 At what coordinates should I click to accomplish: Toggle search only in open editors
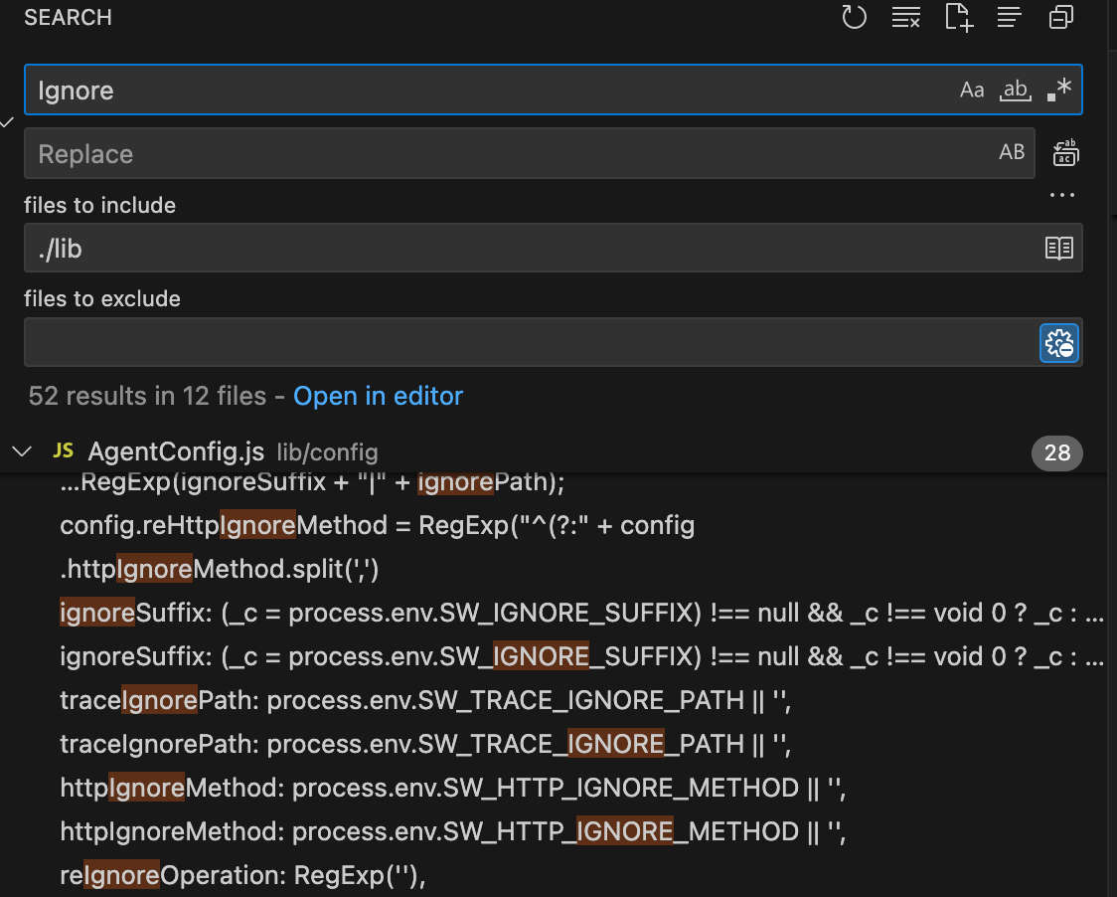click(1059, 249)
